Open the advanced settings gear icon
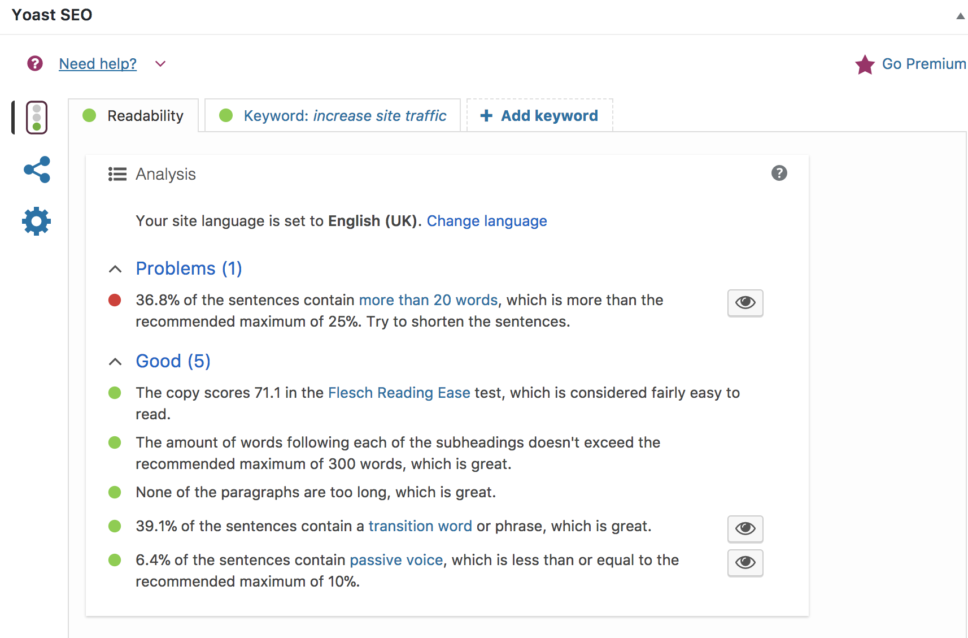 (37, 221)
